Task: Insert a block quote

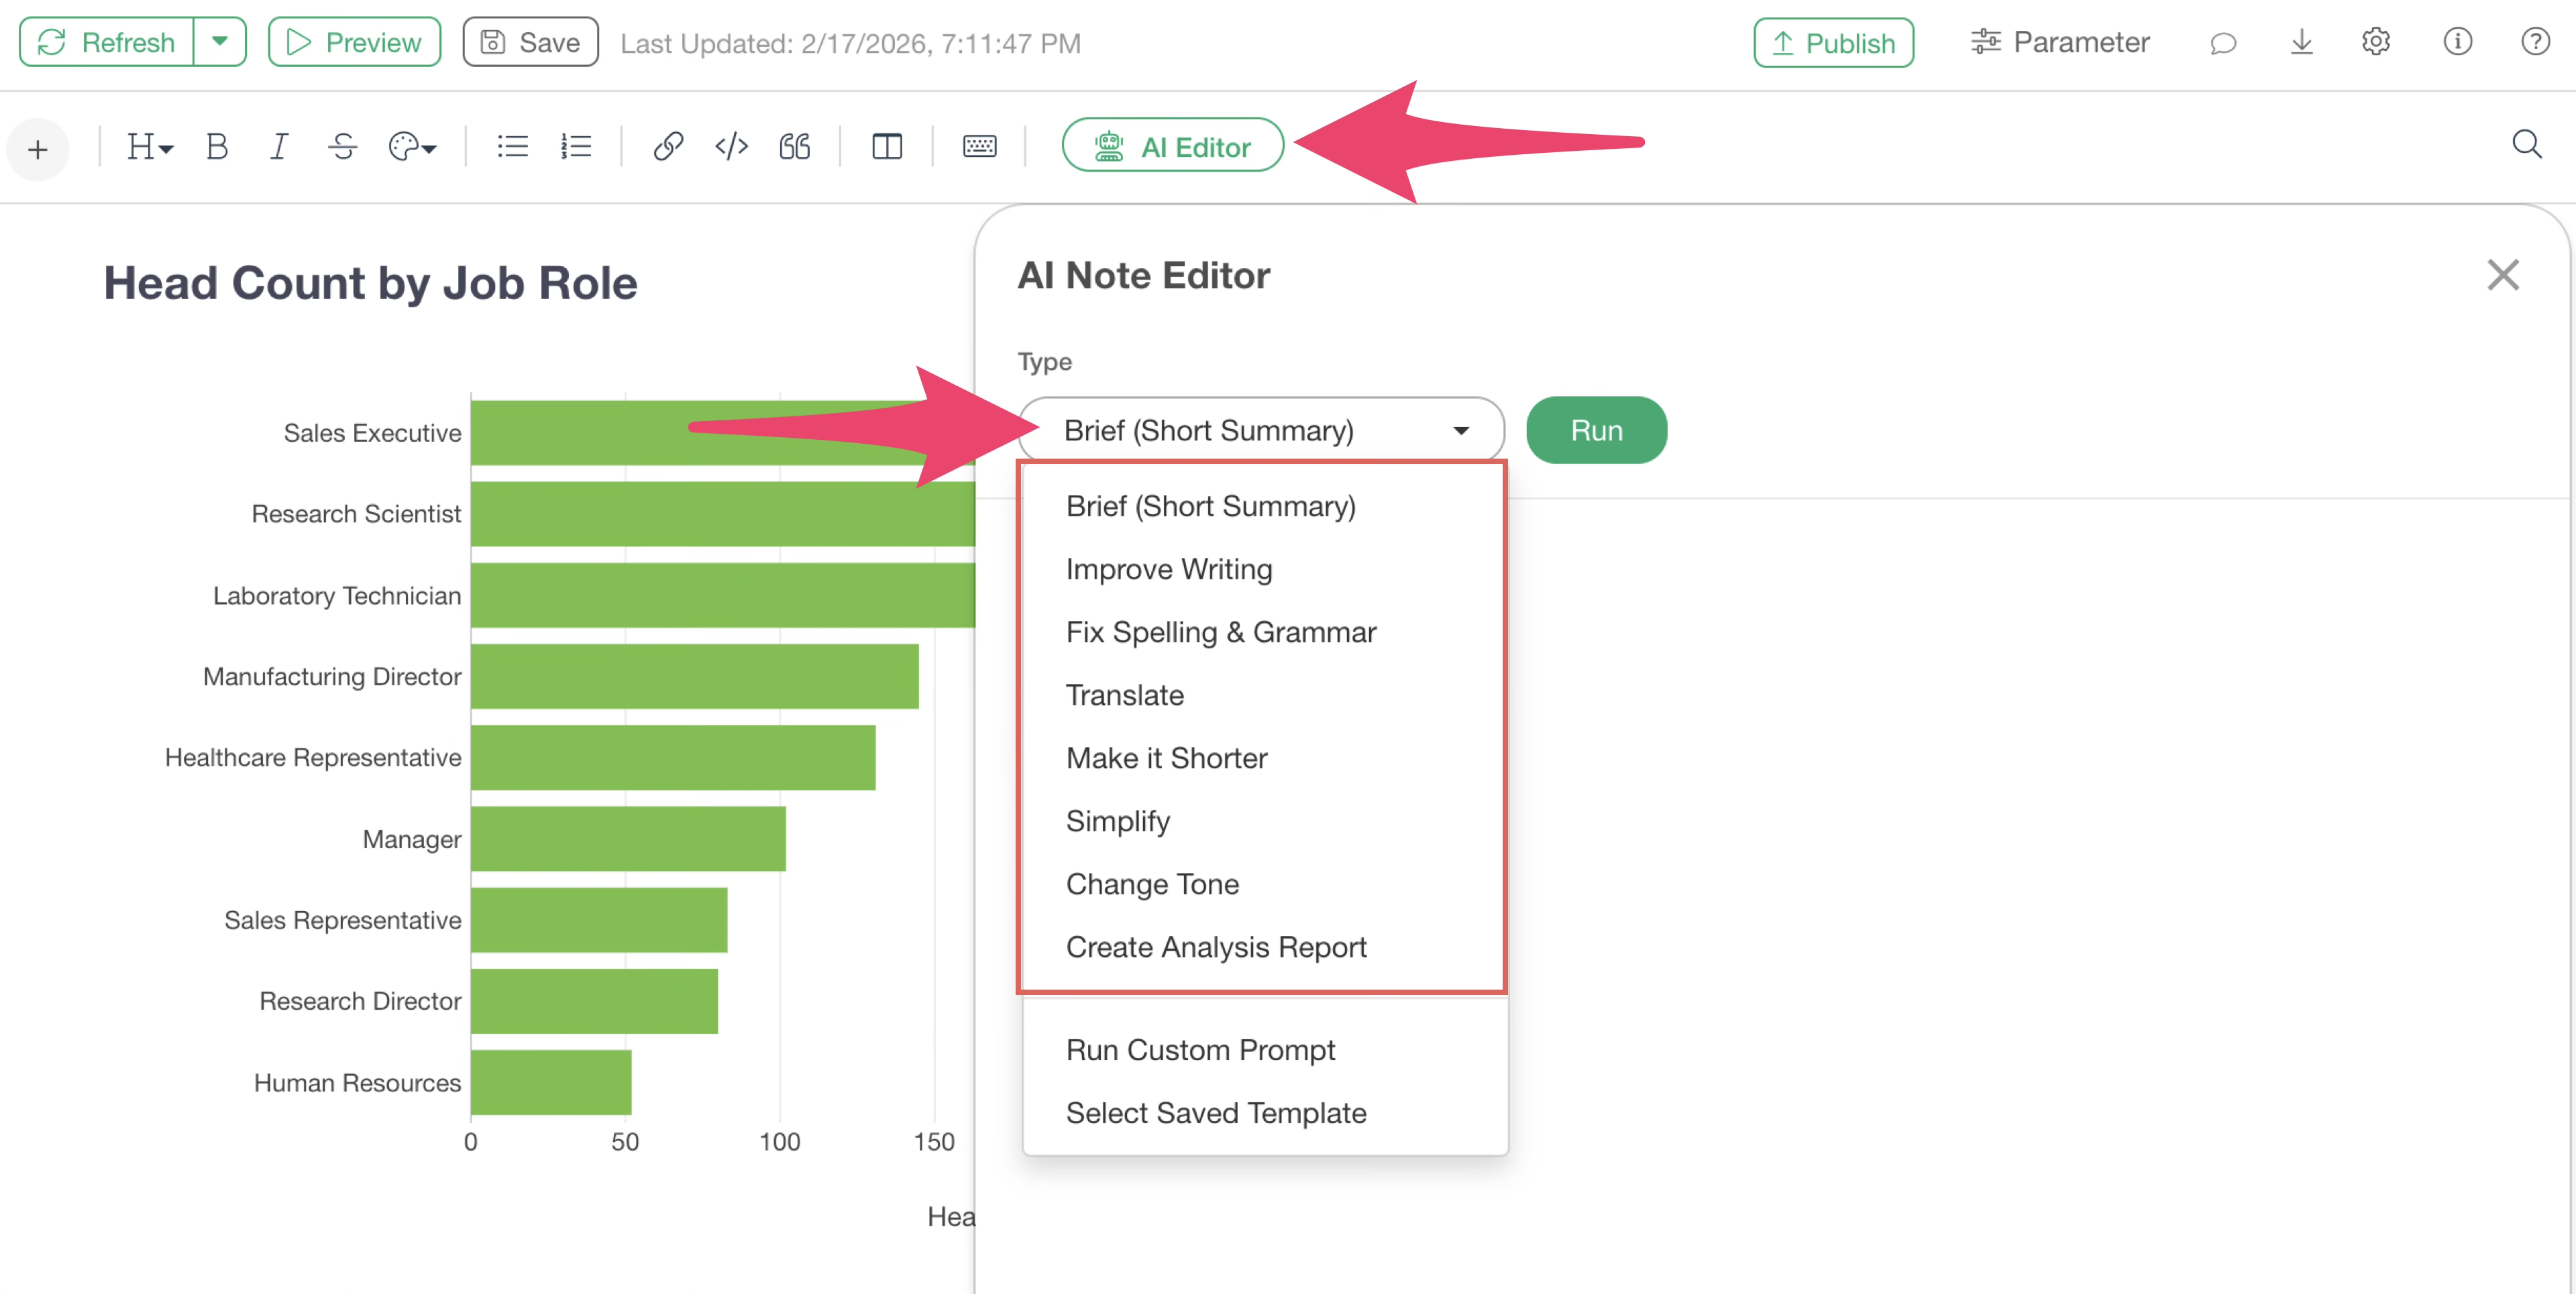Action: [795, 147]
